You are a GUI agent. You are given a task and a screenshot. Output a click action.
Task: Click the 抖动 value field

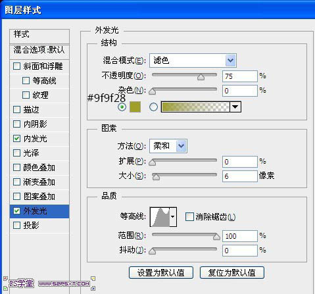coord(240,251)
